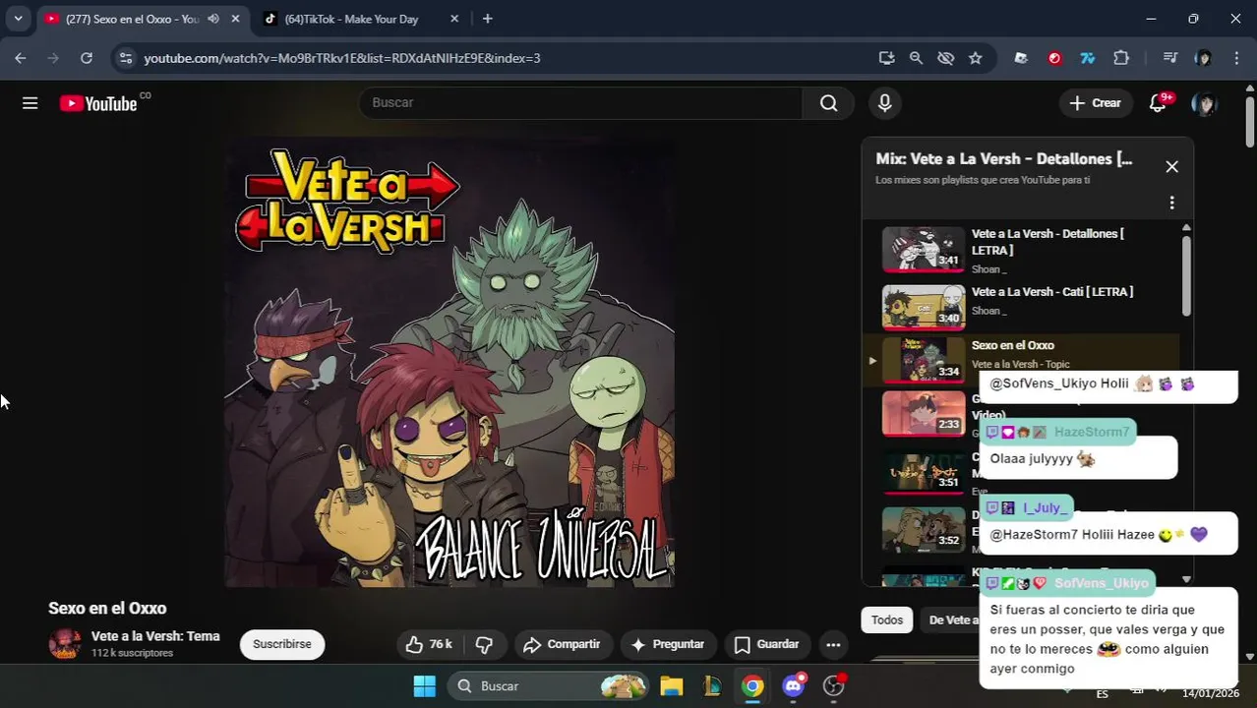Click the playlist panel scrollbar thumb
The image size is (1257, 708).
[1186, 275]
